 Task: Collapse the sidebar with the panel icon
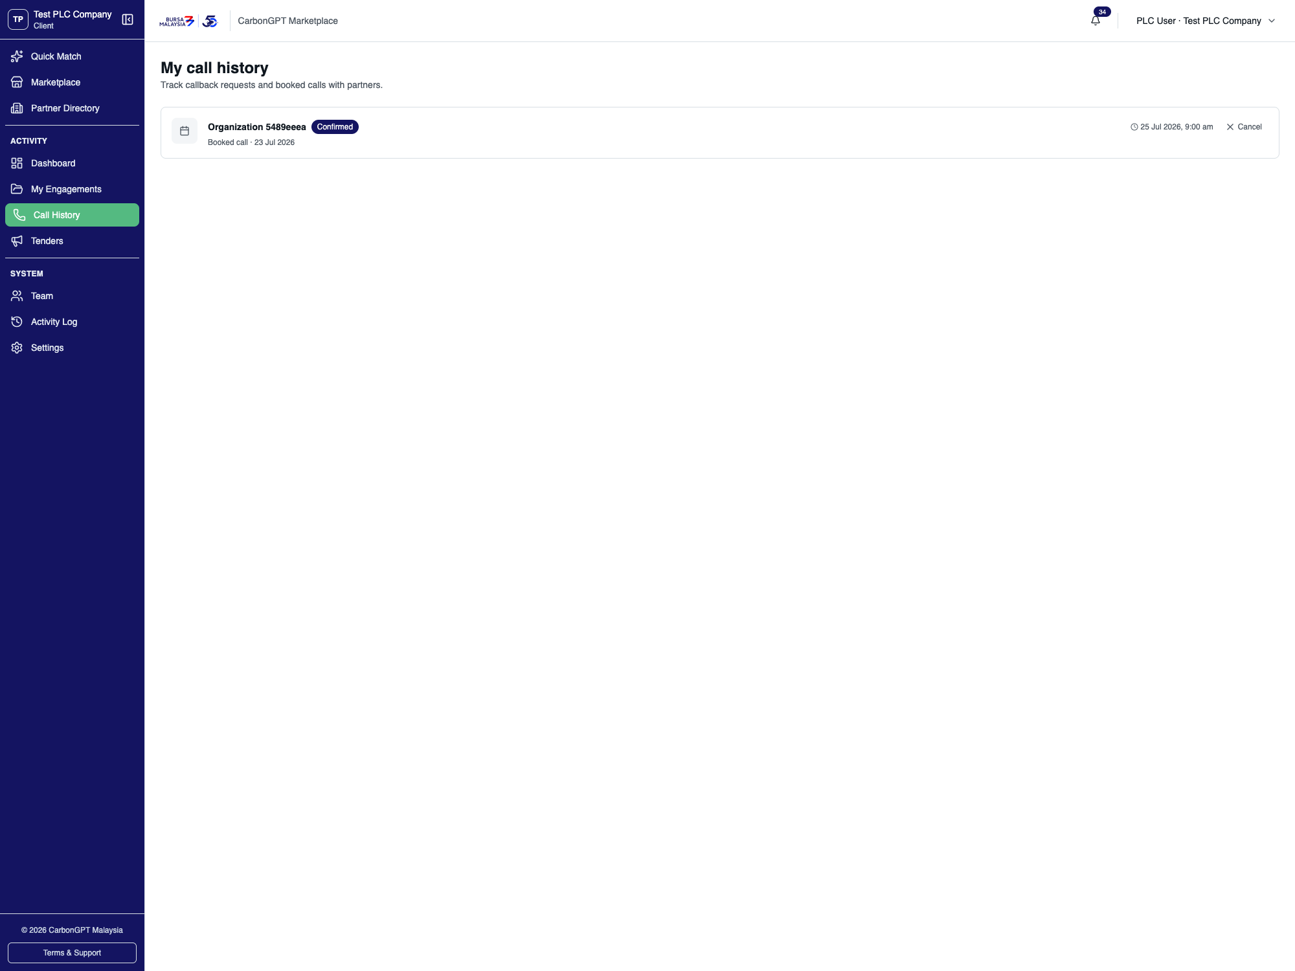[x=128, y=19]
